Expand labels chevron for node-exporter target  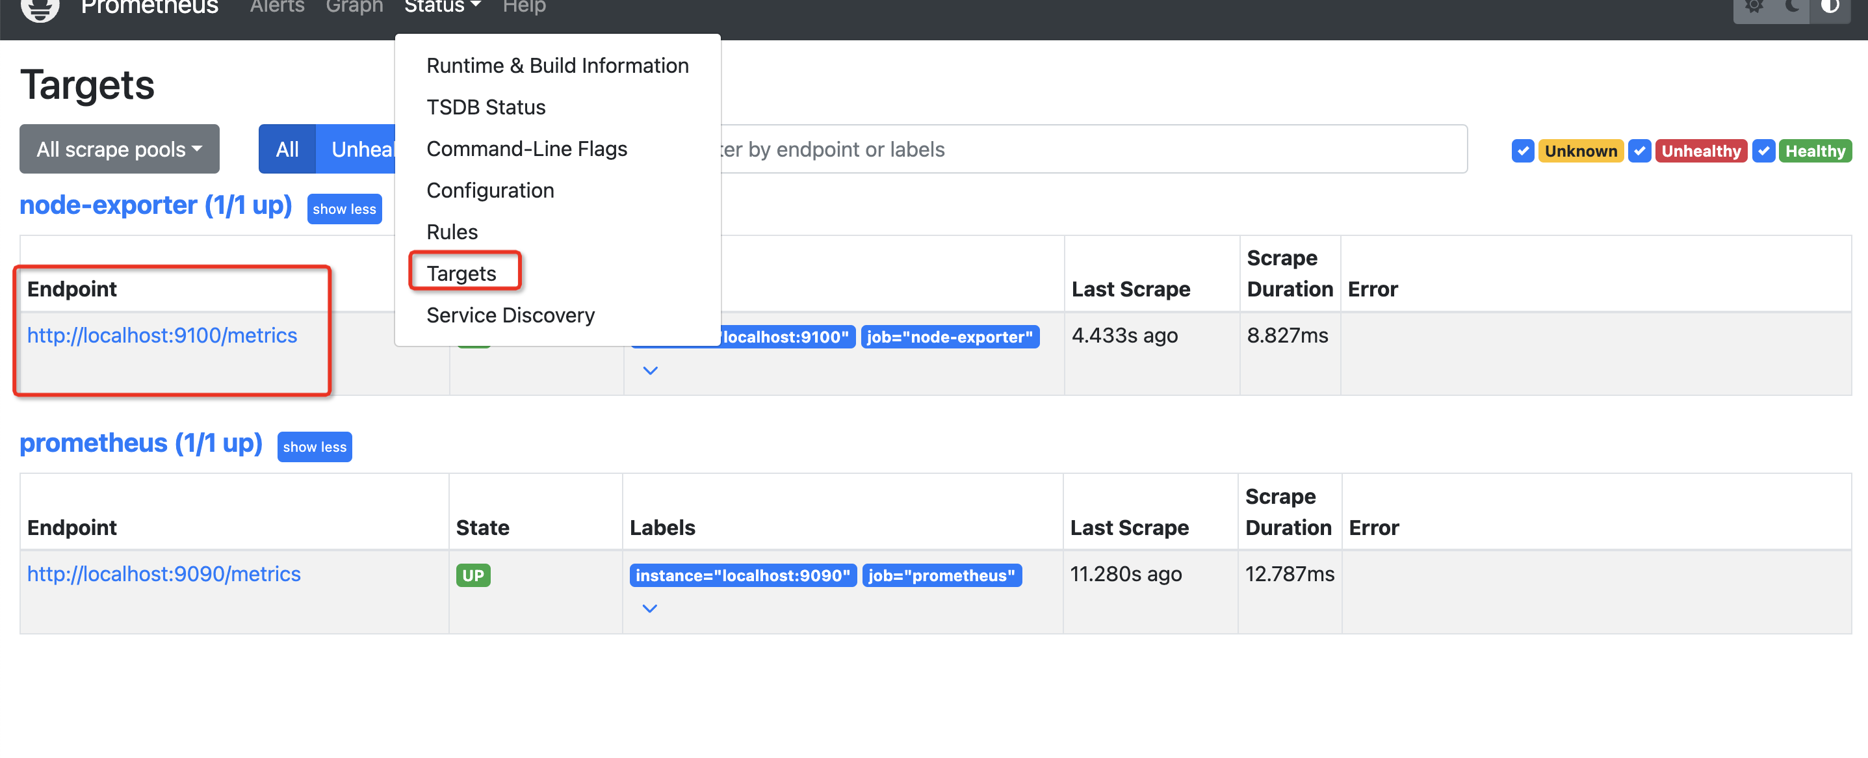[651, 371]
